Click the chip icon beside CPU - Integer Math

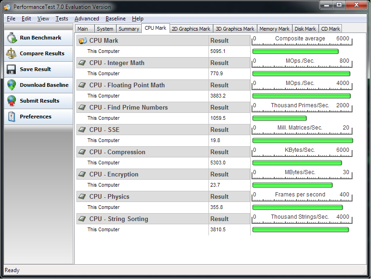[x=82, y=63]
